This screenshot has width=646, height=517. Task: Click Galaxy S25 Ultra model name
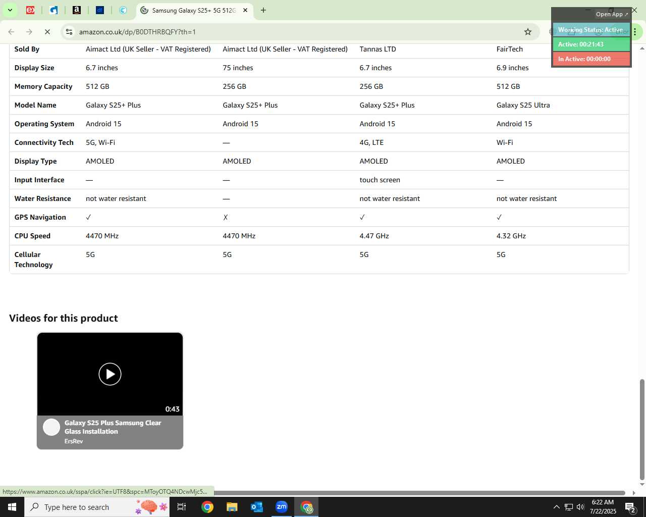523,105
